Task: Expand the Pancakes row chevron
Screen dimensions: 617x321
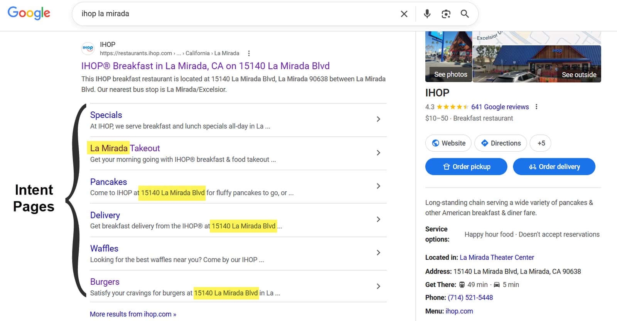Action: pos(378,186)
